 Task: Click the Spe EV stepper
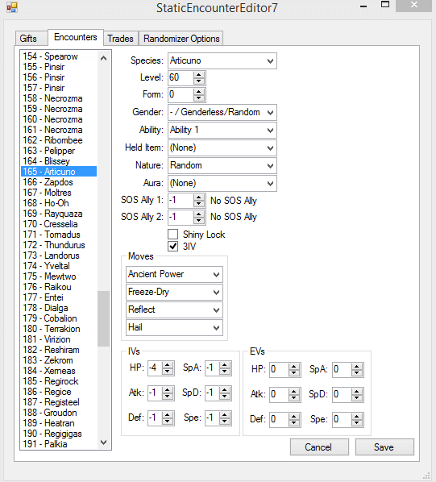tap(357, 420)
